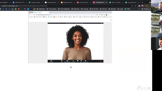
Task: Click the magnet-shaped bookmark icon
Action: 12,9
